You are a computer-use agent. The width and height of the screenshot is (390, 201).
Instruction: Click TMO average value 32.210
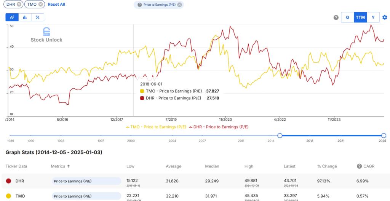(x=172, y=196)
